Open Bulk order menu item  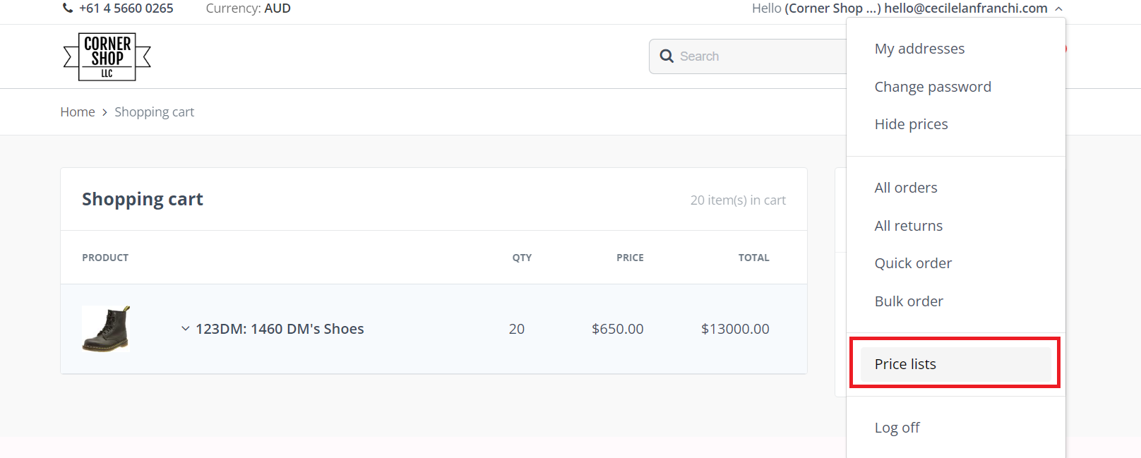pos(909,301)
